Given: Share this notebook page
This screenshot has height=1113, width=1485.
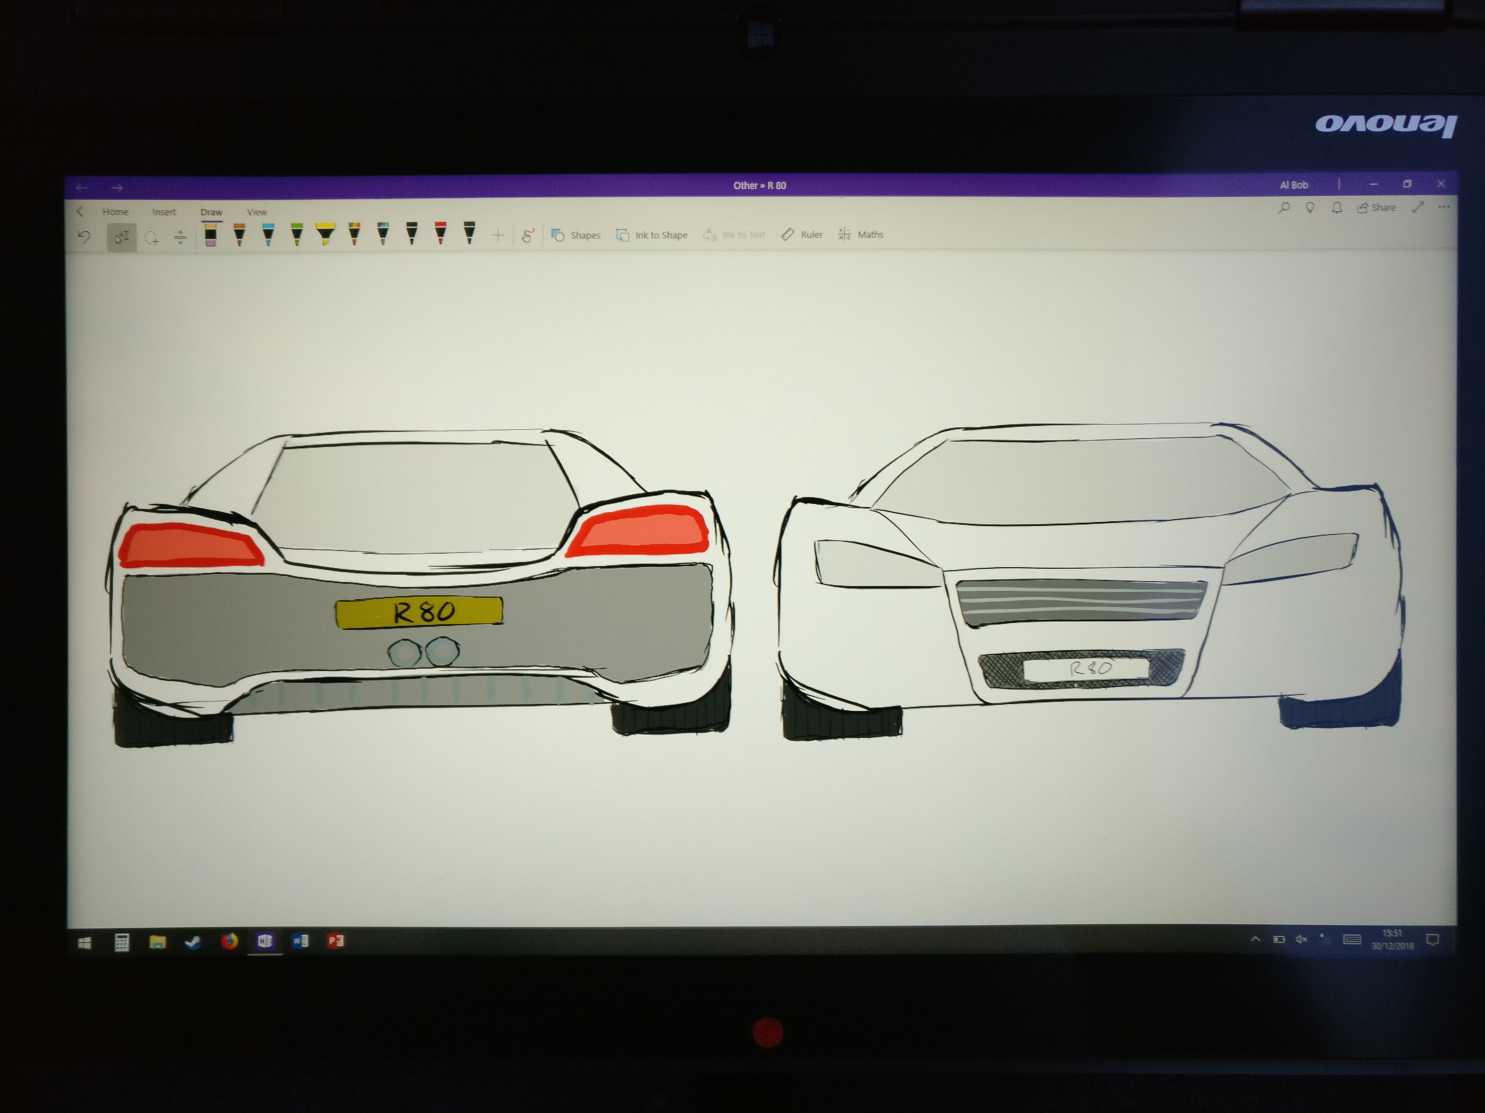Looking at the screenshot, I should tap(1376, 207).
